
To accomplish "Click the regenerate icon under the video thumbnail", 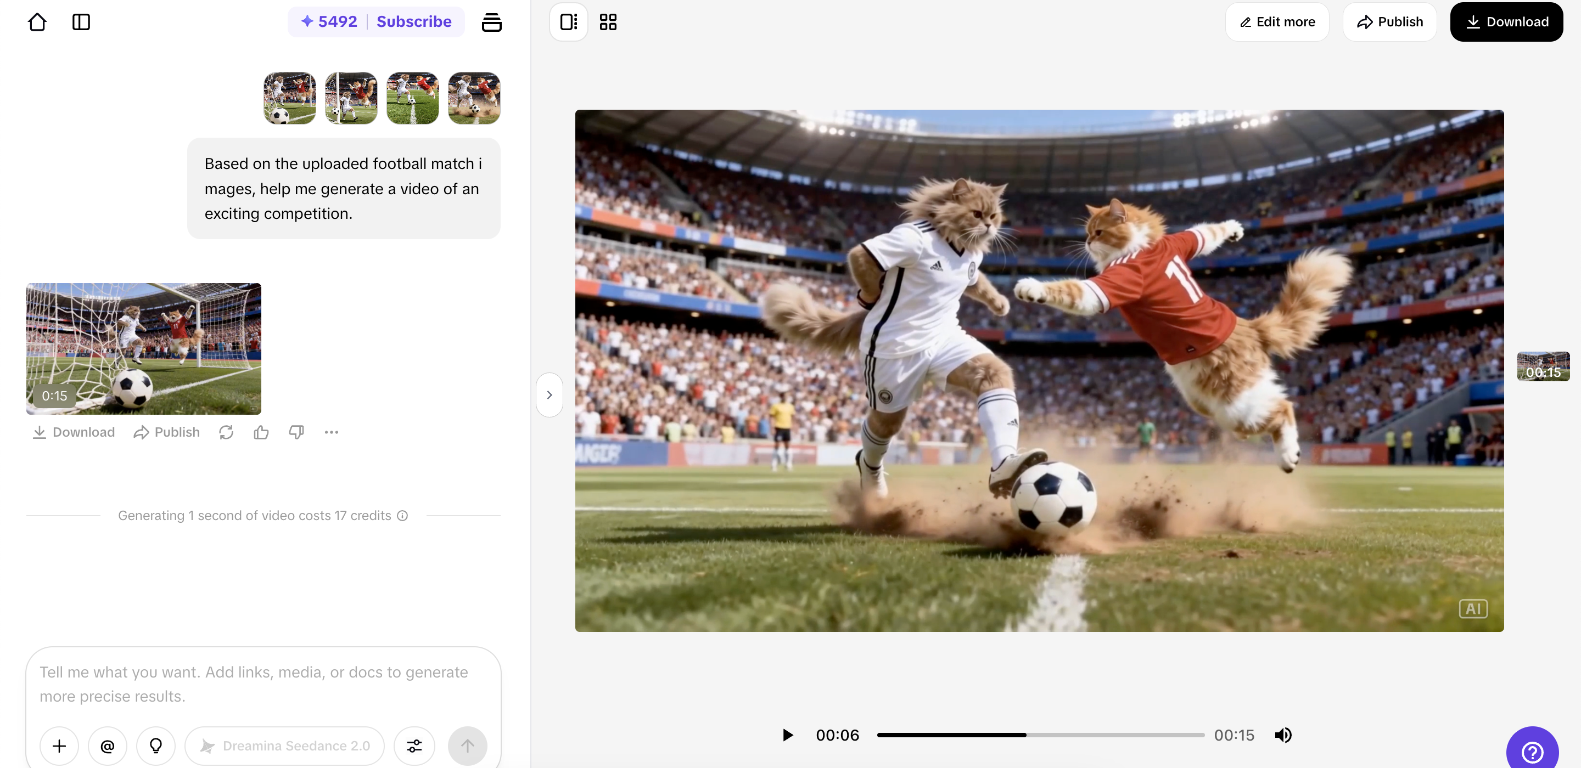I will [x=226, y=432].
